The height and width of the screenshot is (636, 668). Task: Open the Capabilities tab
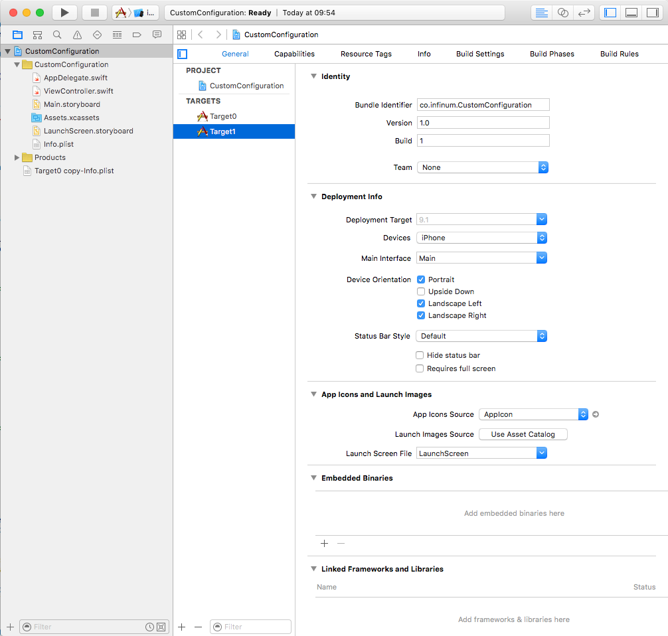point(294,54)
